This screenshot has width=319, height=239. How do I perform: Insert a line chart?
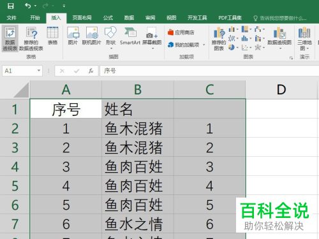pos(234,38)
